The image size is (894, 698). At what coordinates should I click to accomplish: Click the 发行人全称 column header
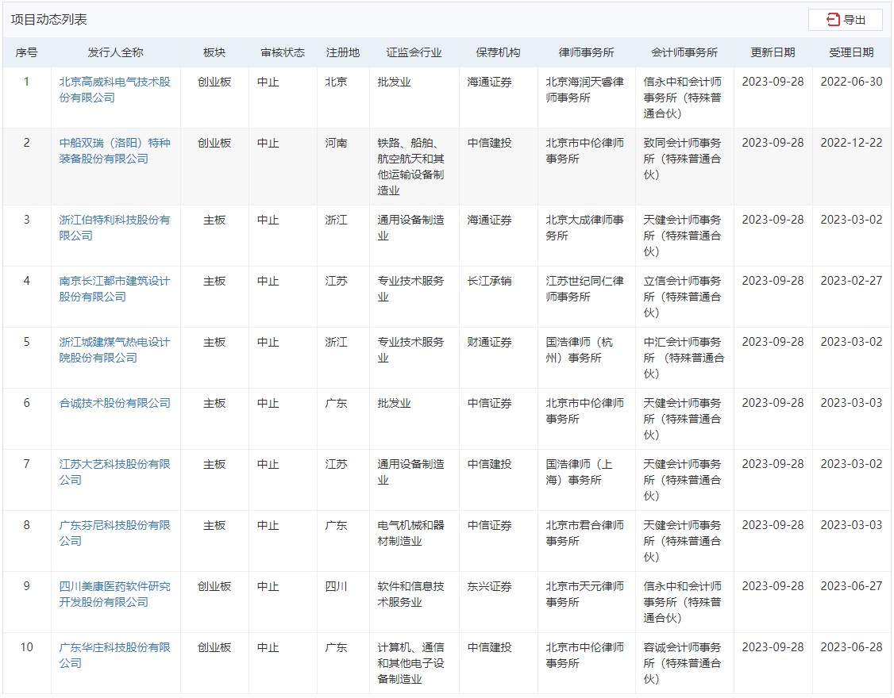coord(115,52)
